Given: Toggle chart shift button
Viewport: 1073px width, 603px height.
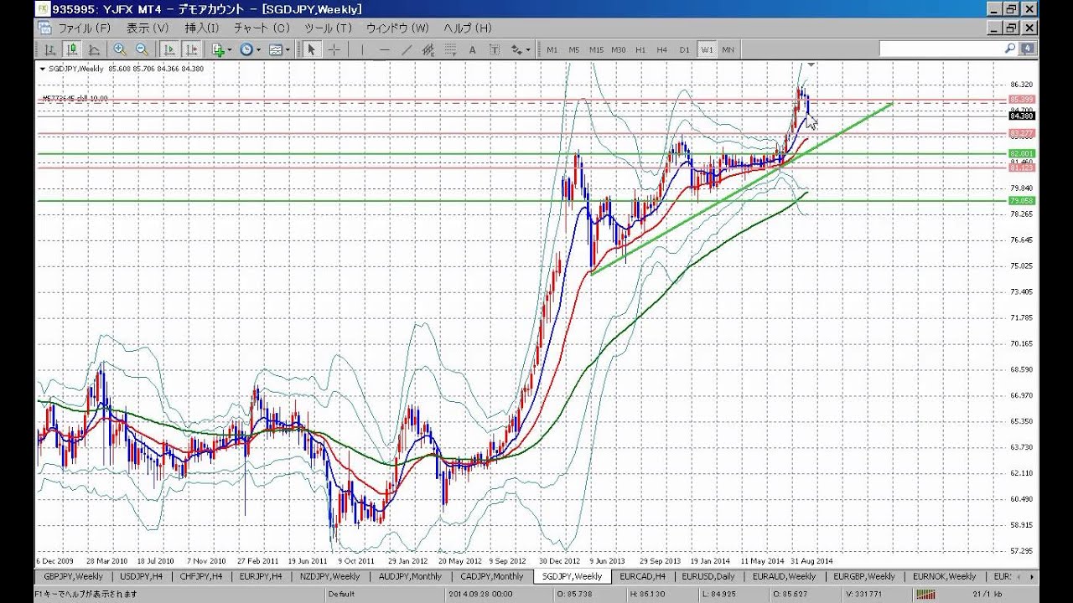Looking at the screenshot, I should click(192, 49).
